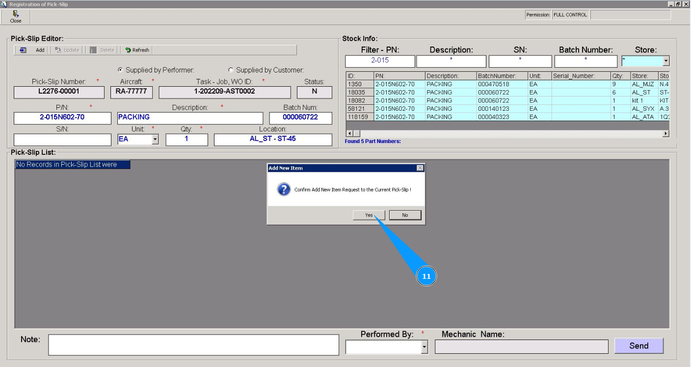Click the Location field AL_ST - ST-45
The image size is (691, 367).
[273, 140]
